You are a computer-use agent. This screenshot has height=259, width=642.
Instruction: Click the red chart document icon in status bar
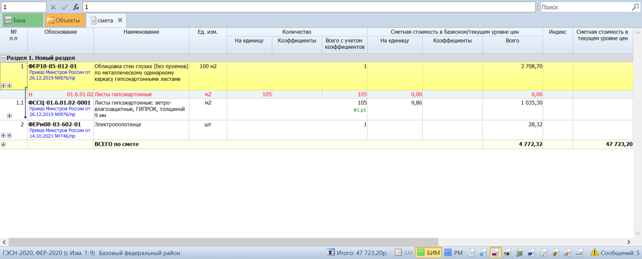[x=567, y=253]
